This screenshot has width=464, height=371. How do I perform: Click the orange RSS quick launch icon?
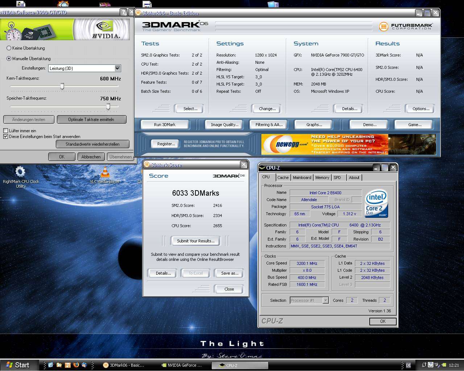[67, 365]
